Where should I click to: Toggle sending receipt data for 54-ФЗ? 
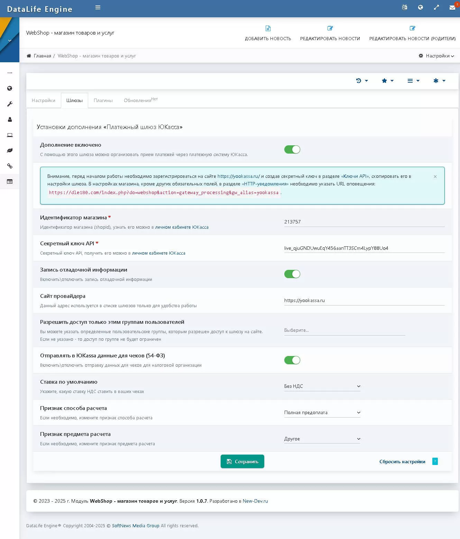pyautogui.click(x=292, y=360)
